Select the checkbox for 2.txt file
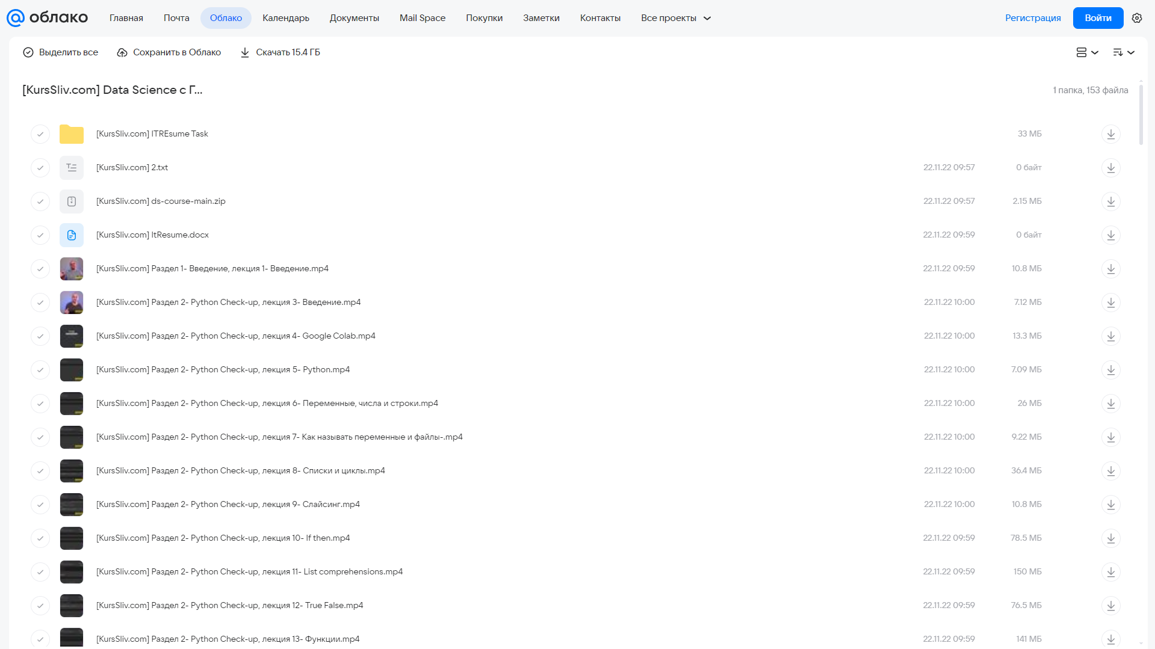This screenshot has width=1155, height=649. (40, 168)
